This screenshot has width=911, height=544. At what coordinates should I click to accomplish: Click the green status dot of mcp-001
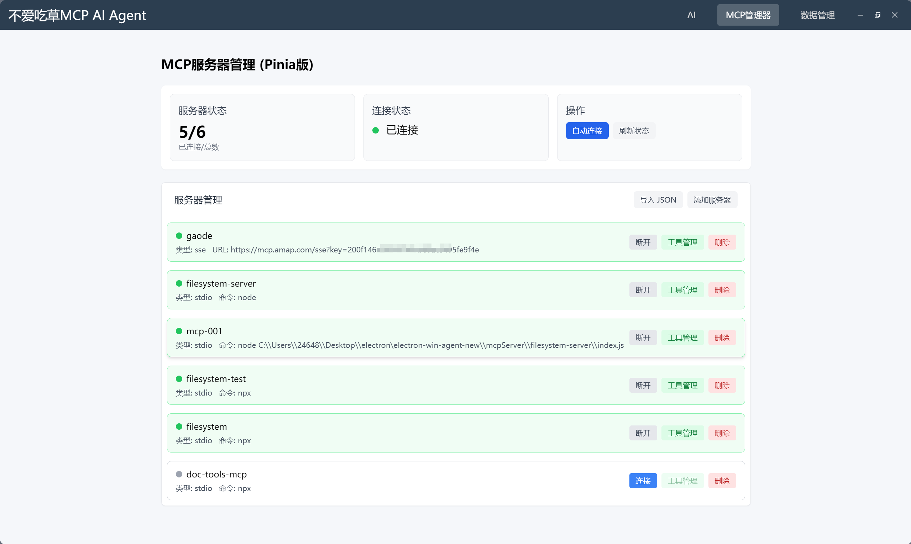click(x=179, y=331)
